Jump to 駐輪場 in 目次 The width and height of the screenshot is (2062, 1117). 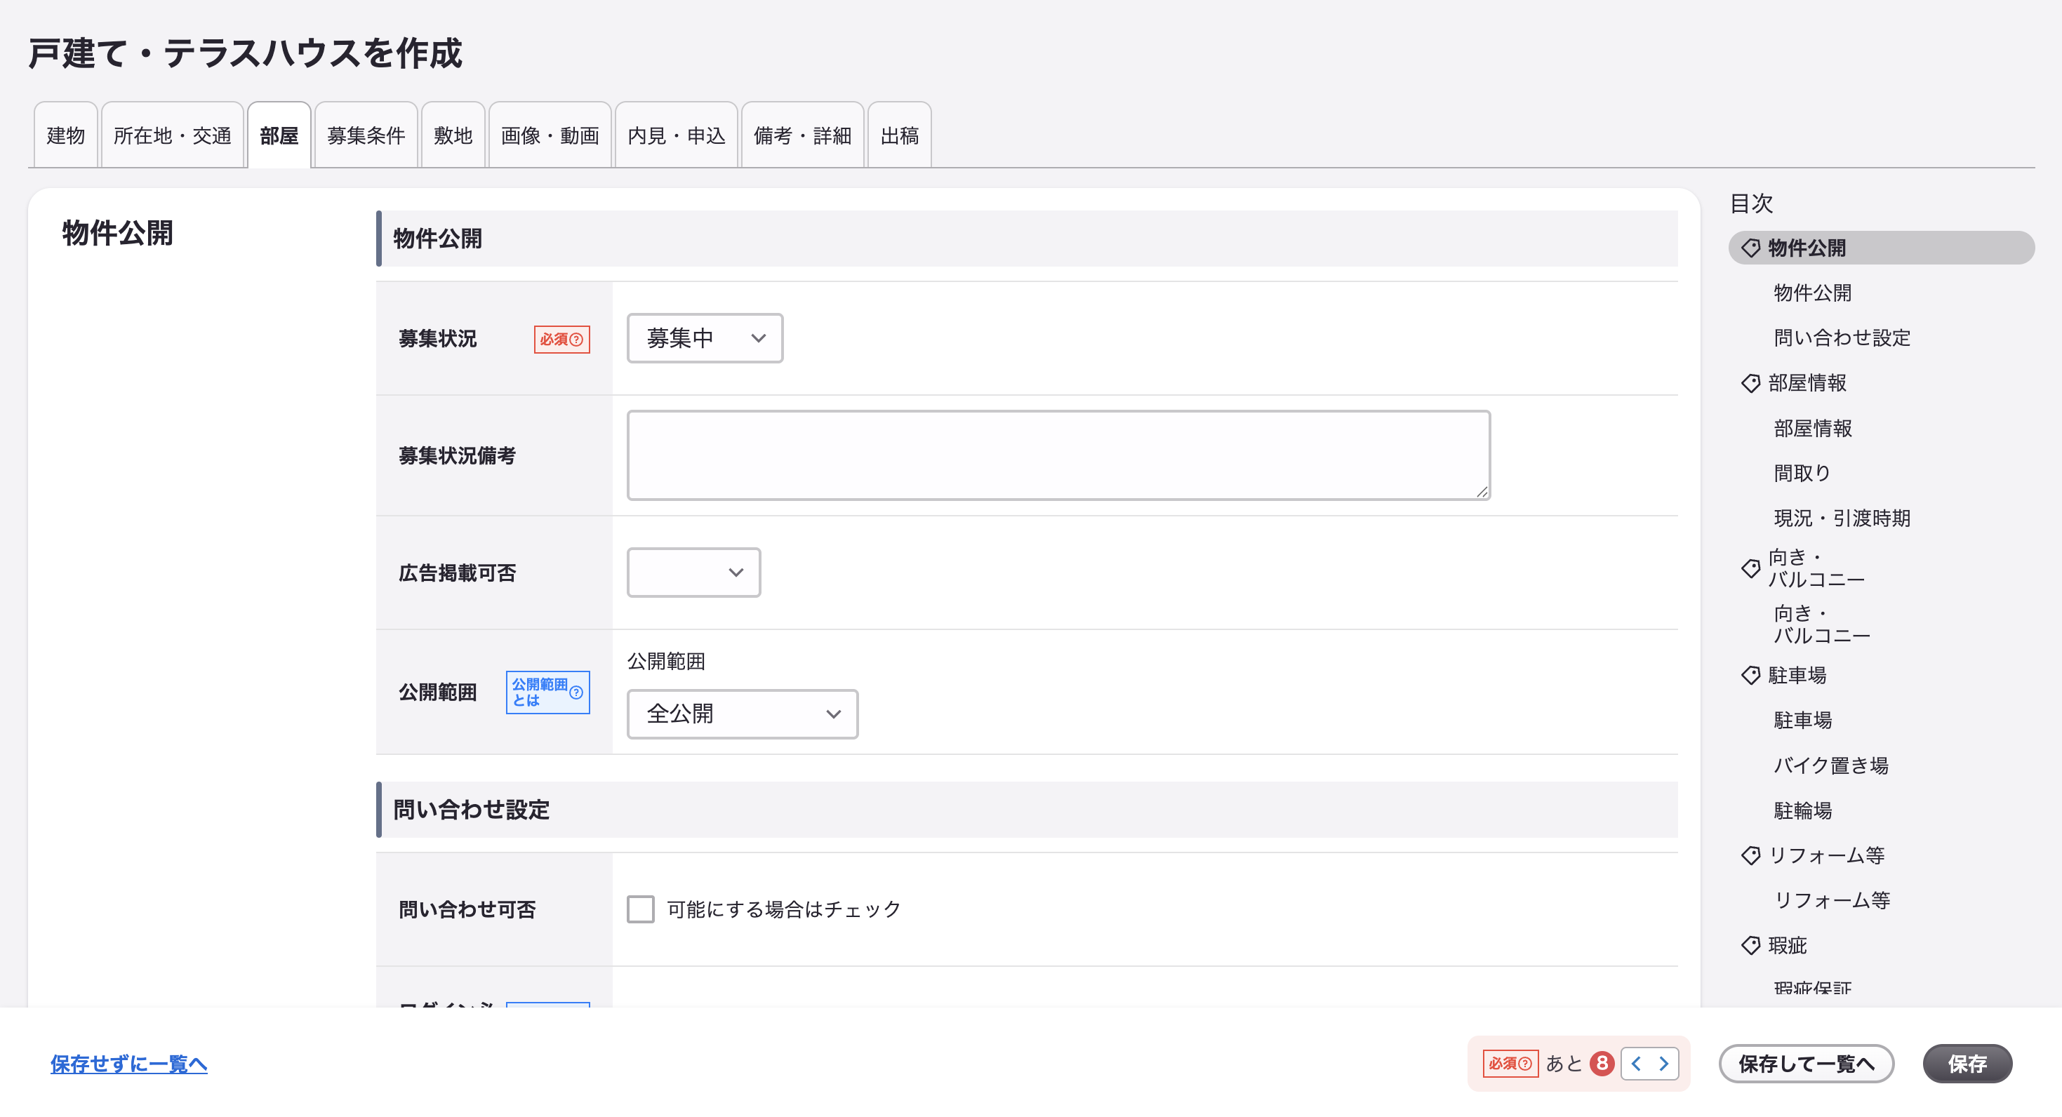tap(1802, 810)
